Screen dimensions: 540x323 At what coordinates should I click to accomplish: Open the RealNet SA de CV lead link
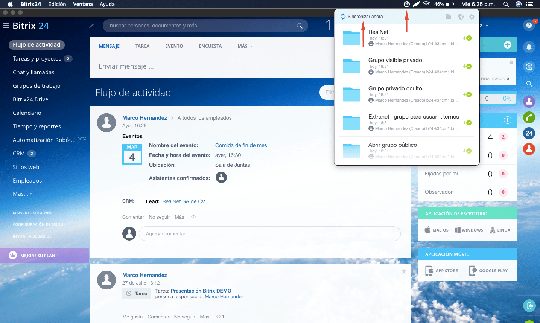(x=184, y=201)
